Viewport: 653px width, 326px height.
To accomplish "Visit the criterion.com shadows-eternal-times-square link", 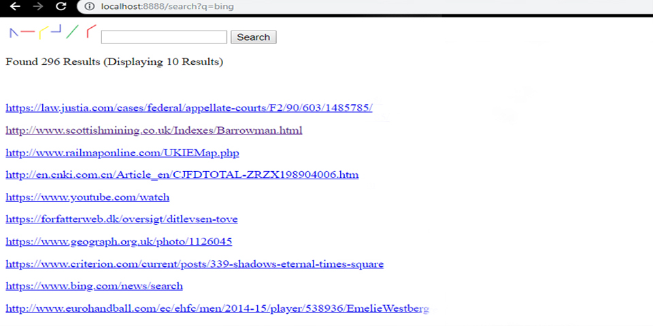I will [x=195, y=264].
